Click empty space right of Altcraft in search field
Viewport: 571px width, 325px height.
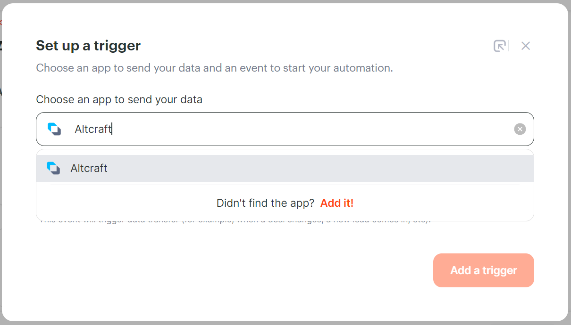[311, 129]
